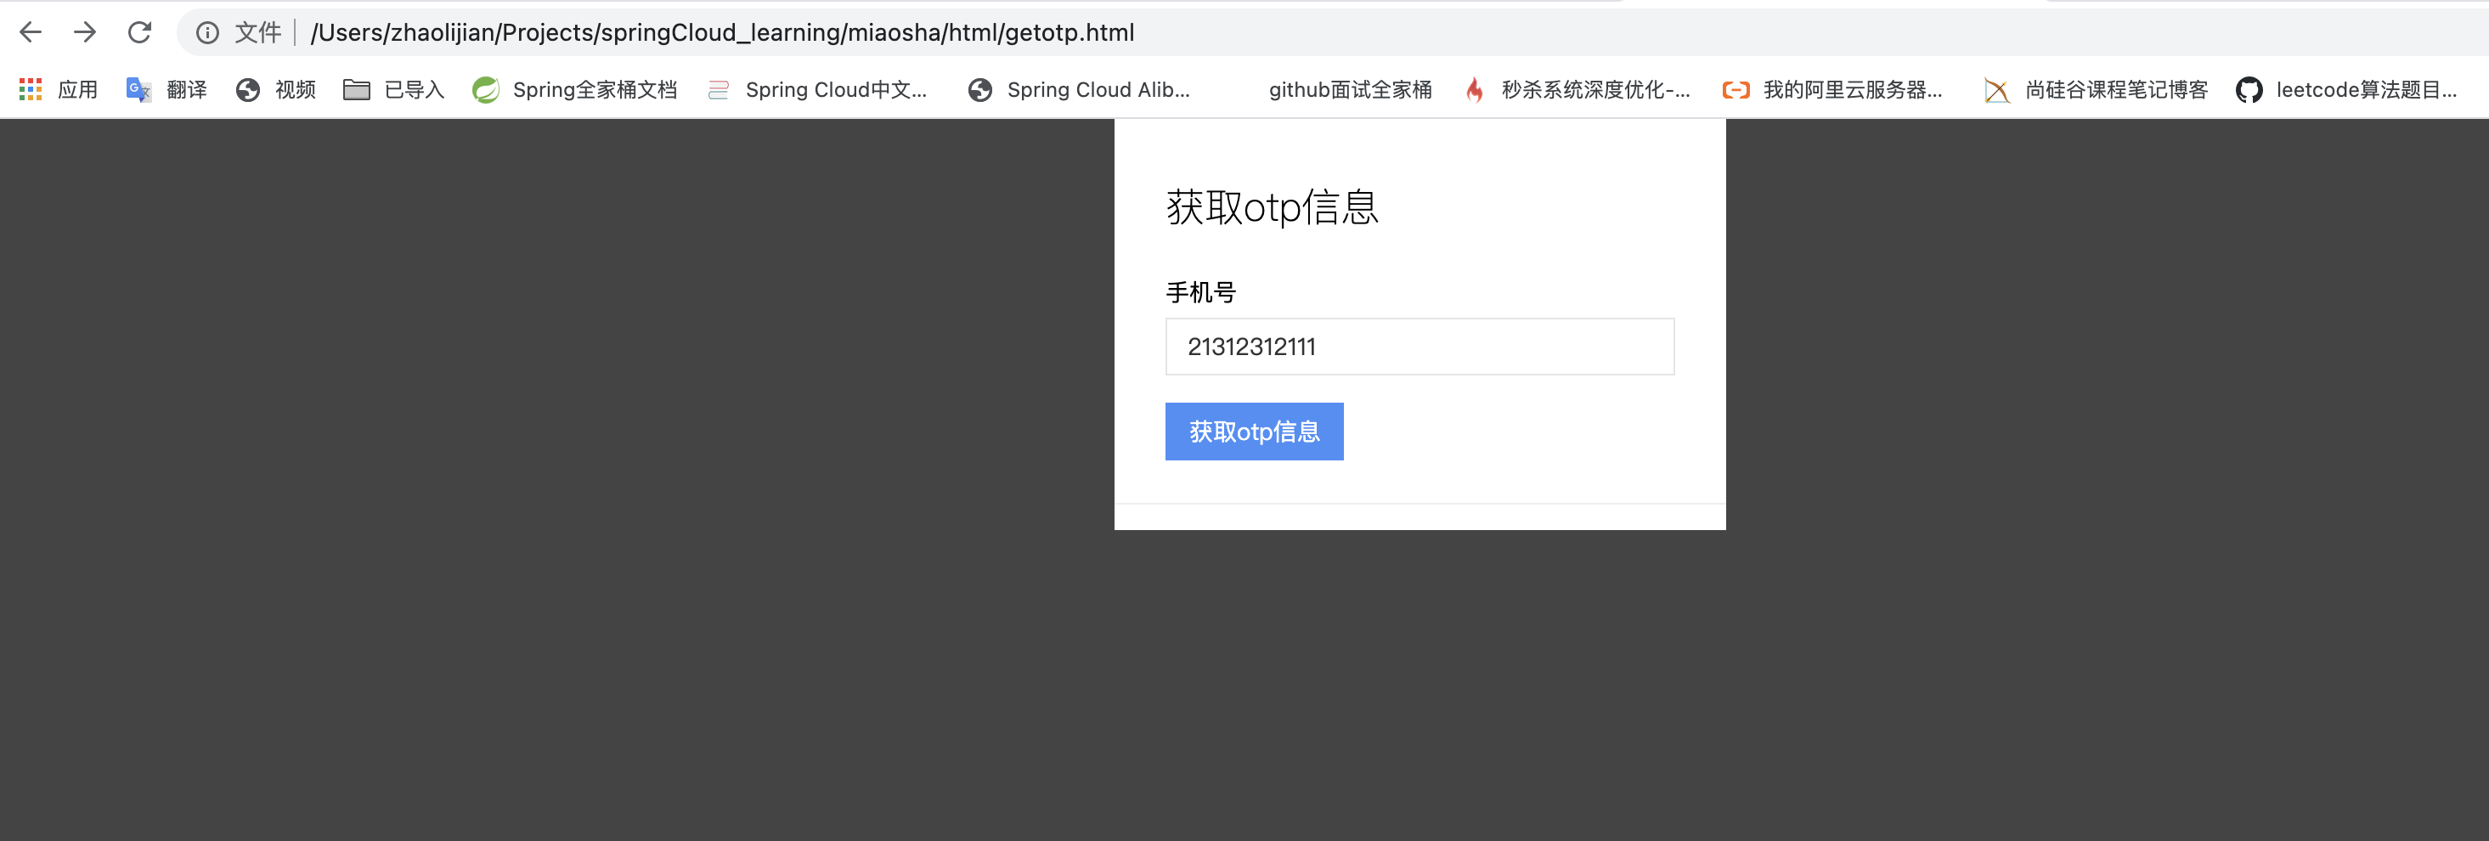Go forward to the next page
This screenshot has width=2489, height=841.
coord(85,33)
